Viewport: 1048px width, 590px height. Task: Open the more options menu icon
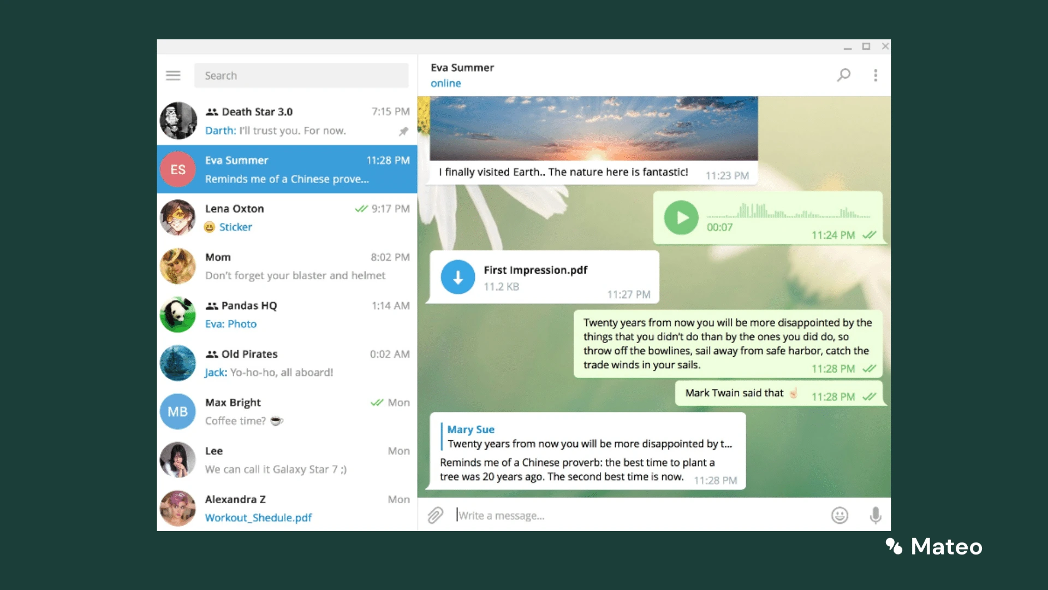(876, 75)
